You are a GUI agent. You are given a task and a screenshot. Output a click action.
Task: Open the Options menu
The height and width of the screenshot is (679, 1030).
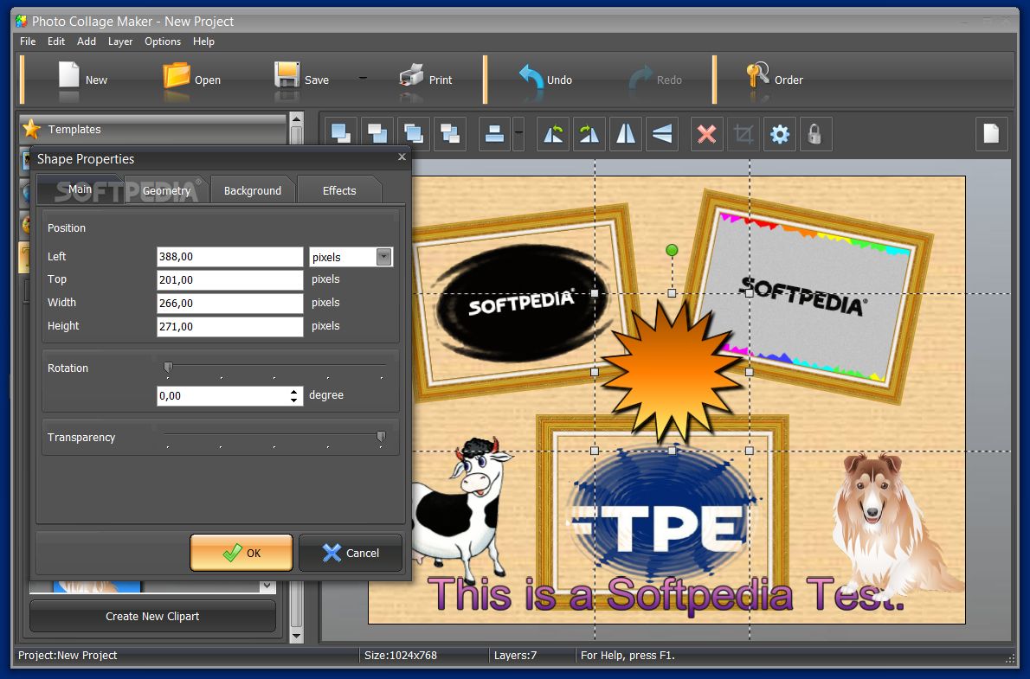pyautogui.click(x=162, y=42)
